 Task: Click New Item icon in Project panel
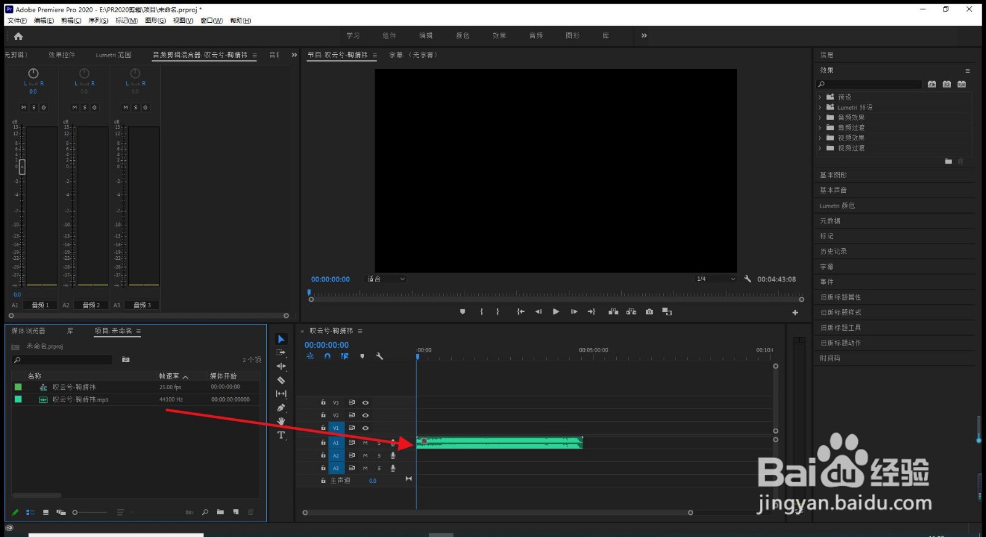pyautogui.click(x=235, y=512)
